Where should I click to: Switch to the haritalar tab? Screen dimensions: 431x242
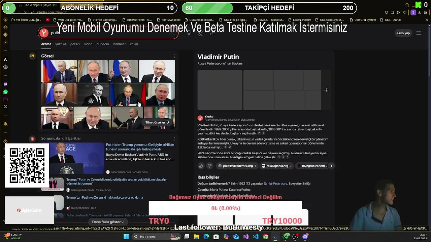point(119,44)
